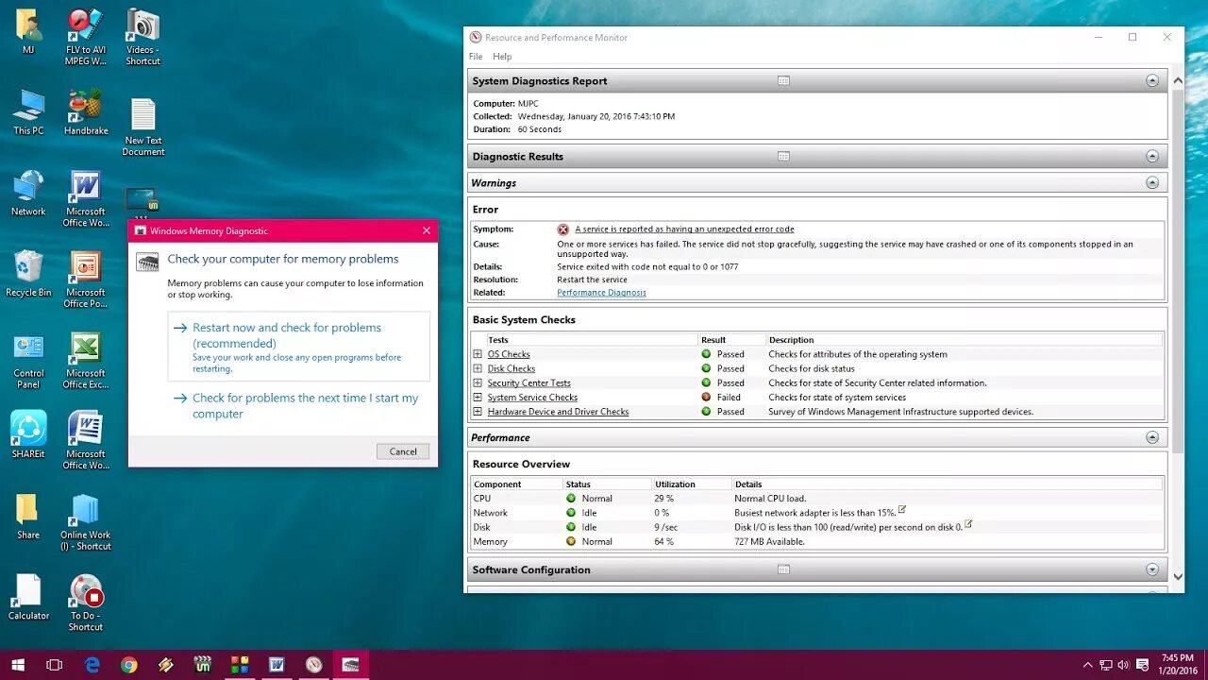Open Microsoft Word from the taskbar
Viewport: 1208px width, 680px height.
pyautogui.click(x=276, y=665)
